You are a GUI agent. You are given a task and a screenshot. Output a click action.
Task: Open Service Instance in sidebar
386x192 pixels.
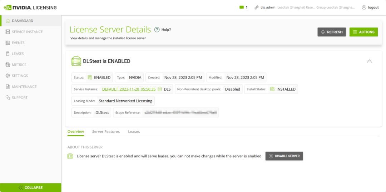pos(30,32)
